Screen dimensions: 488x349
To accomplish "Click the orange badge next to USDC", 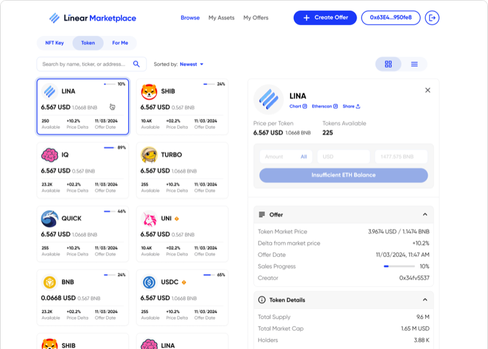I will 184,282.
